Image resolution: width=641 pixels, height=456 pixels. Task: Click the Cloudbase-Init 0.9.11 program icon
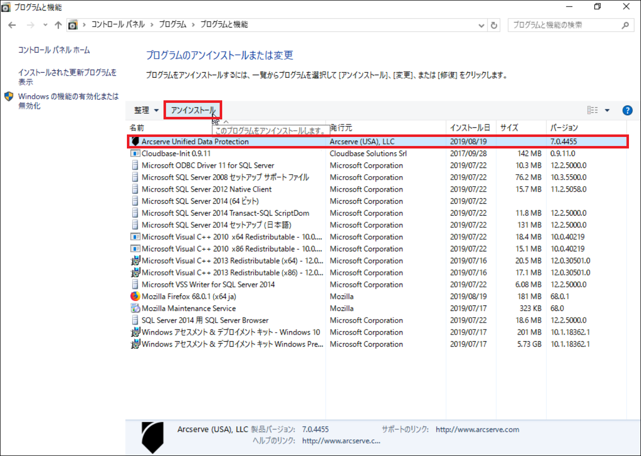point(135,154)
